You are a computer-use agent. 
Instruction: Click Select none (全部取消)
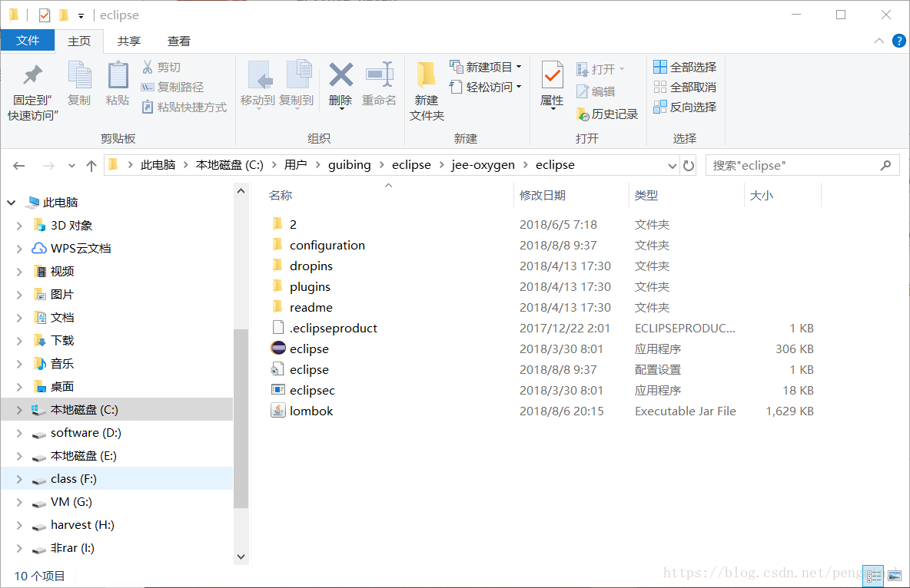[685, 87]
